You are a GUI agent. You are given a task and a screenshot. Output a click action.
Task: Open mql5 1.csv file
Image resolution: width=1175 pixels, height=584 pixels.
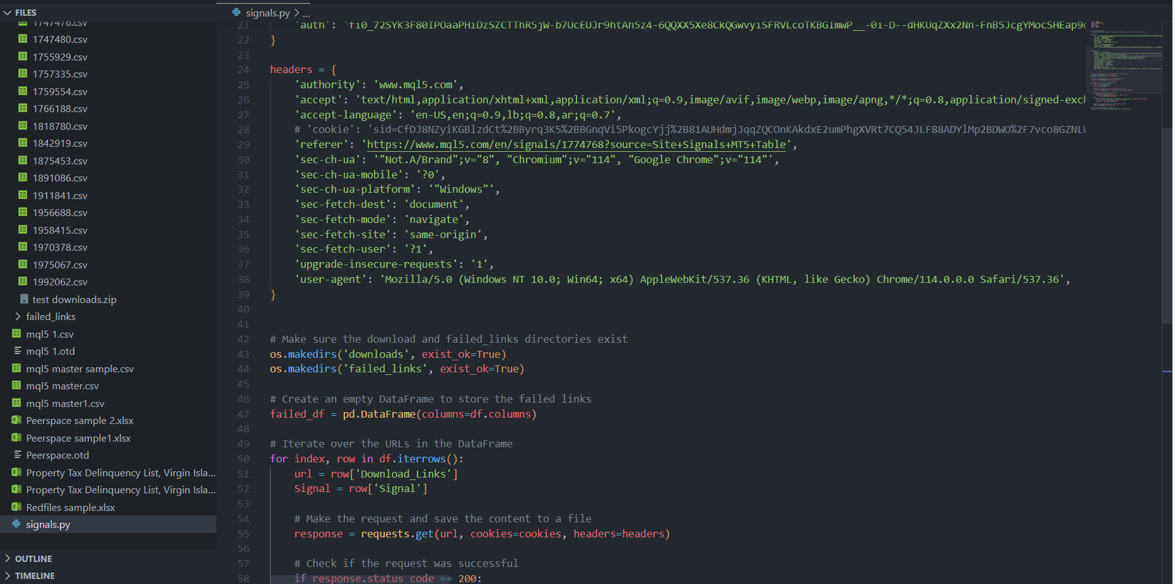pos(50,334)
